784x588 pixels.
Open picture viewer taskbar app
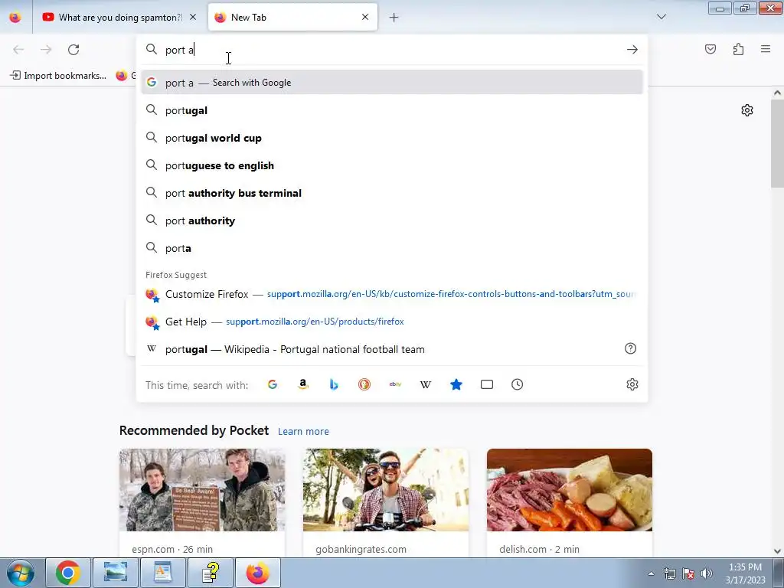[x=116, y=573]
